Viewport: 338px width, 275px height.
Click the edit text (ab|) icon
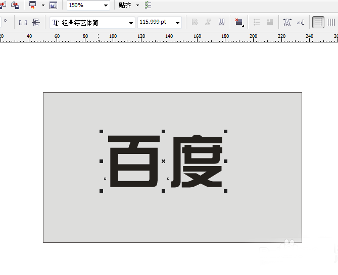(x=300, y=22)
